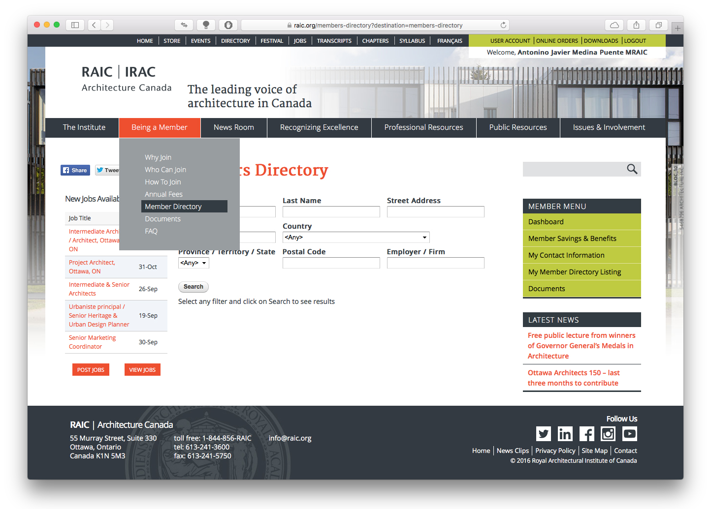Open Member Savings & Benefits link

click(x=582, y=239)
